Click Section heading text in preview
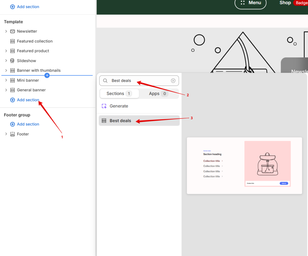Image resolution: width=308 pixels, height=256 pixels. coord(212,154)
